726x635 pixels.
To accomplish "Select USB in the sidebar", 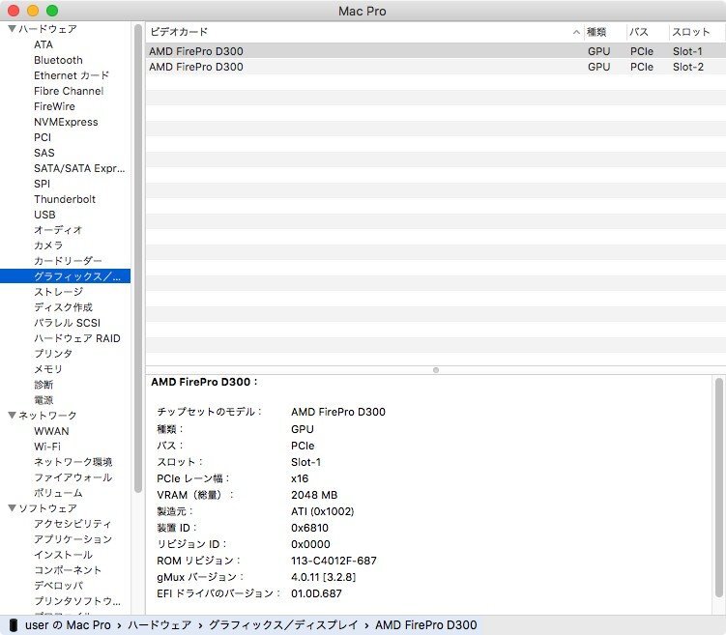I will tap(44, 215).
